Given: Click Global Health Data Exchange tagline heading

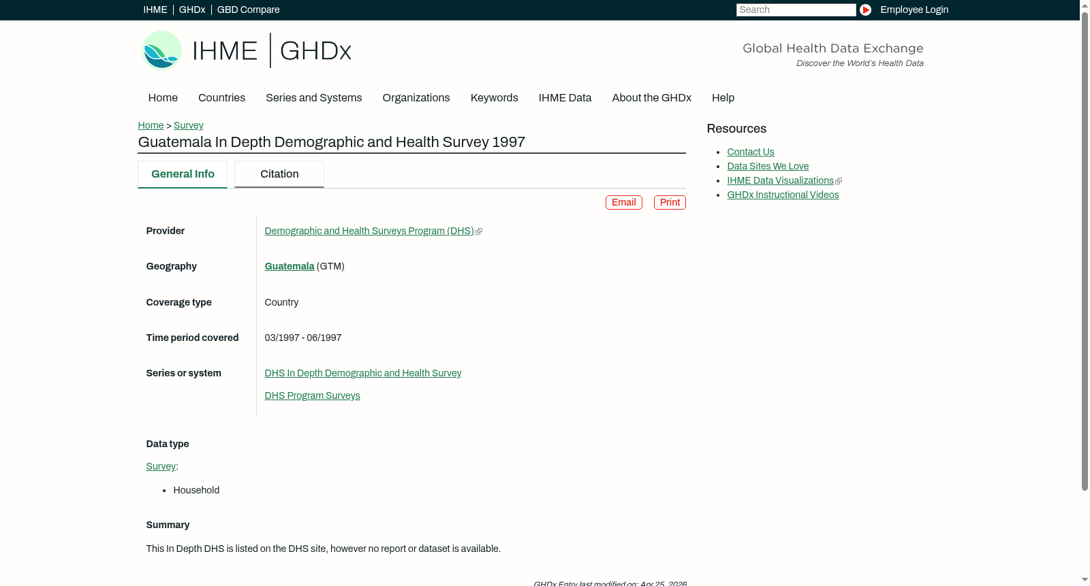Looking at the screenshot, I should point(832,48).
